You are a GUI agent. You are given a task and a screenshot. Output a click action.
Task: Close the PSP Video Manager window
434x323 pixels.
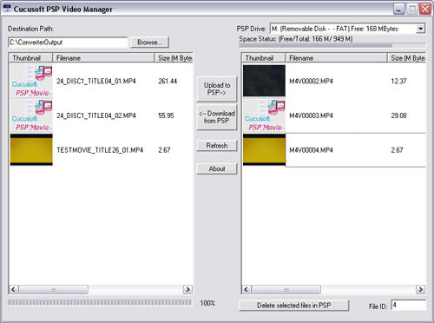[425, 9]
